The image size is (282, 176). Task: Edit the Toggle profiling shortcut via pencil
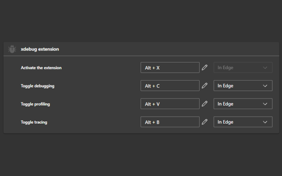click(x=204, y=104)
